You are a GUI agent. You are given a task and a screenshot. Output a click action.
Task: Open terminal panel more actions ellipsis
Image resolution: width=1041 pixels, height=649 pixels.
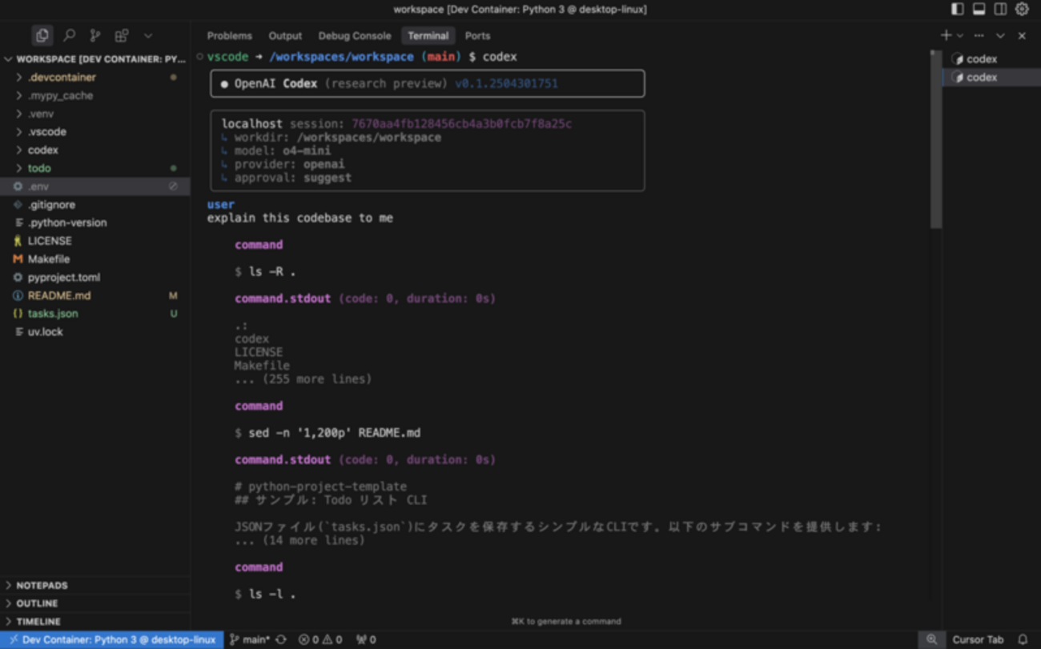tap(979, 35)
